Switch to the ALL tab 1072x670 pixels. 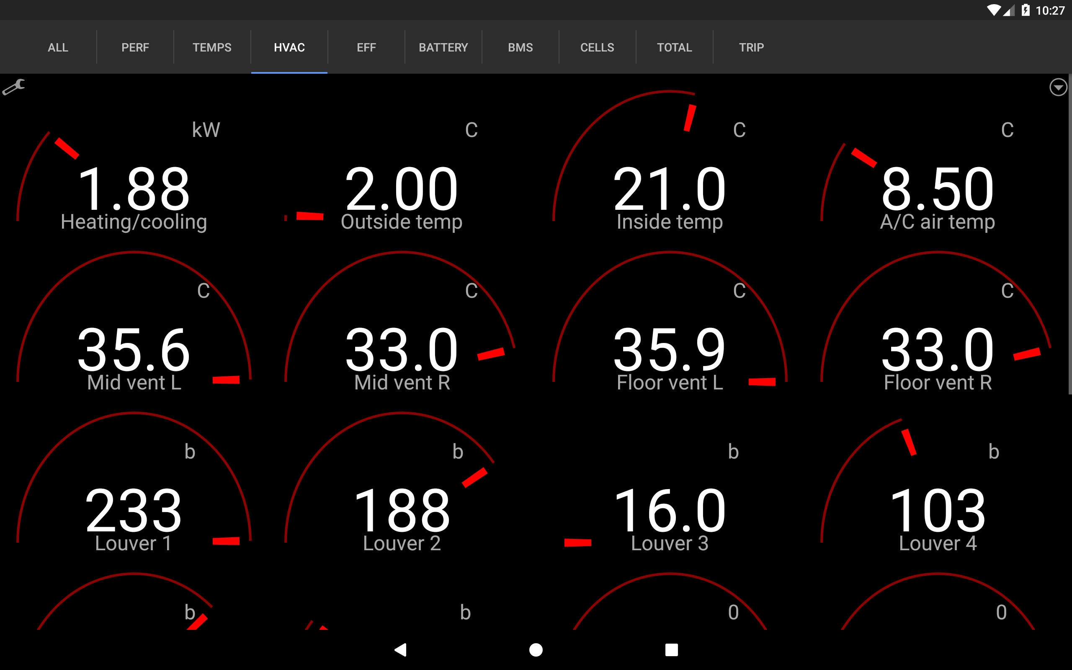[58, 47]
